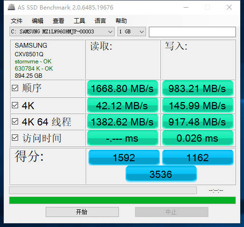Open the 1 GB test size dropdown
244x227 pixels.
click(x=132, y=31)
